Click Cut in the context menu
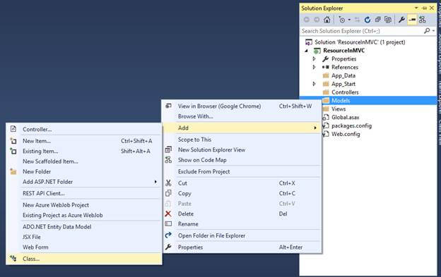This screenshot has height=277, width=441. [x=242, y=183]
